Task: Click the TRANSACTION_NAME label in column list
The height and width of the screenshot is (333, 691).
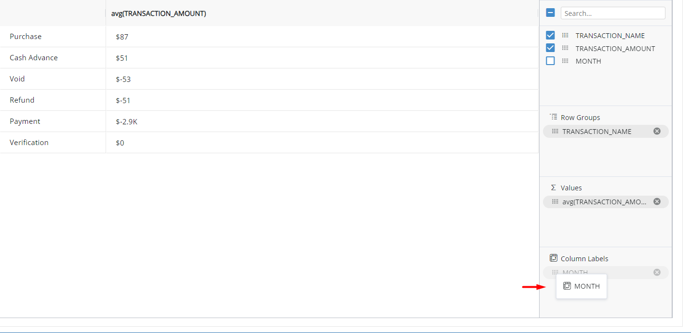Action: click(x=610, y=36)
